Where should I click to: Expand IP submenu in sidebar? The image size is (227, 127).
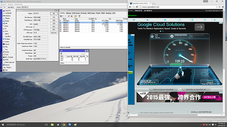pyautogui.click(x=14, y=29)
